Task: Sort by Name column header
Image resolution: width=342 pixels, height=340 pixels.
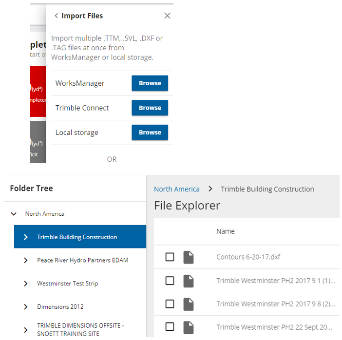Action: point(226,231)
